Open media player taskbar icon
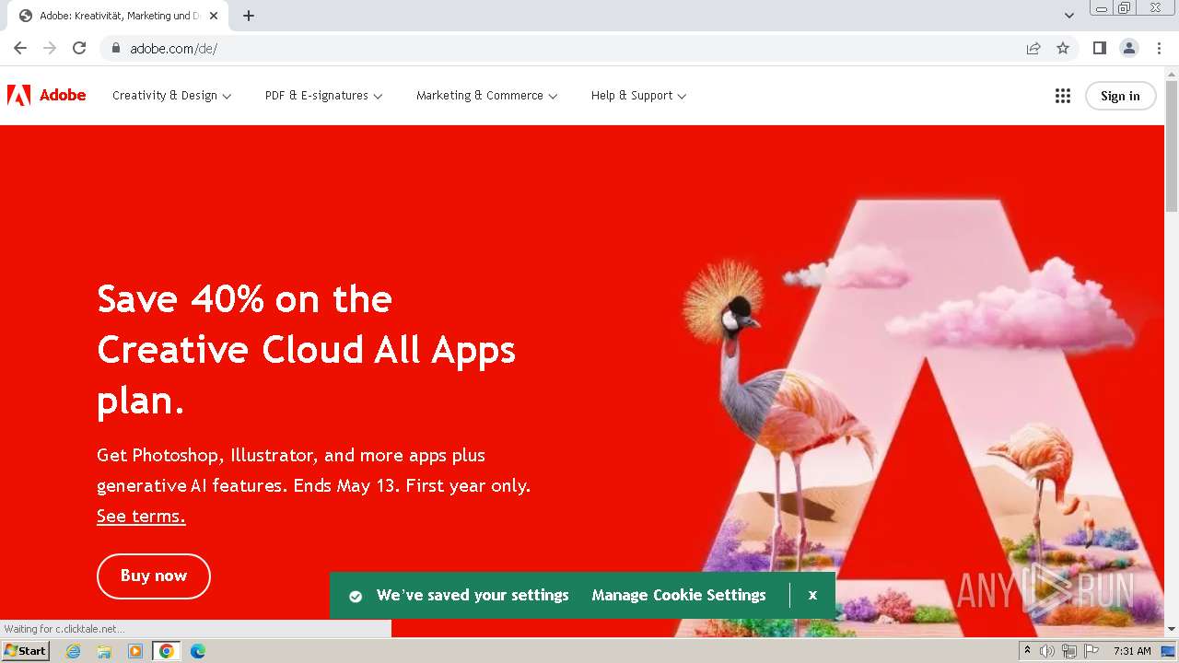 [135, 651]
